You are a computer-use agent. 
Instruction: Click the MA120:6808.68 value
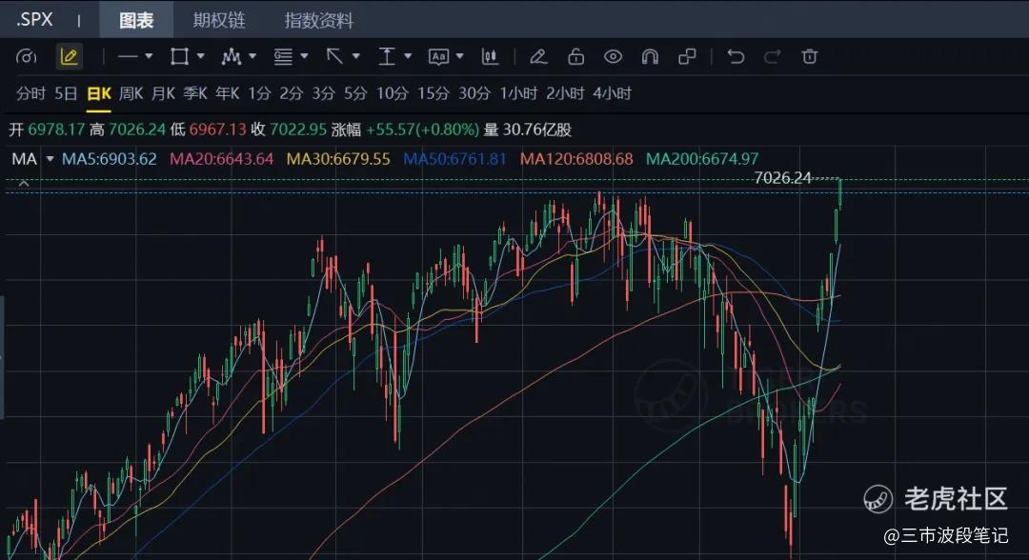pyautogui.click(x=576, y=159)
